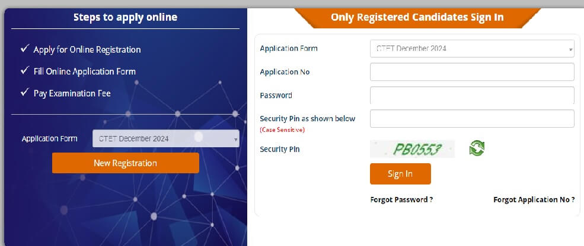Click the checkmark beside Fill Online Application Form
584x246 pixels.
25,71
